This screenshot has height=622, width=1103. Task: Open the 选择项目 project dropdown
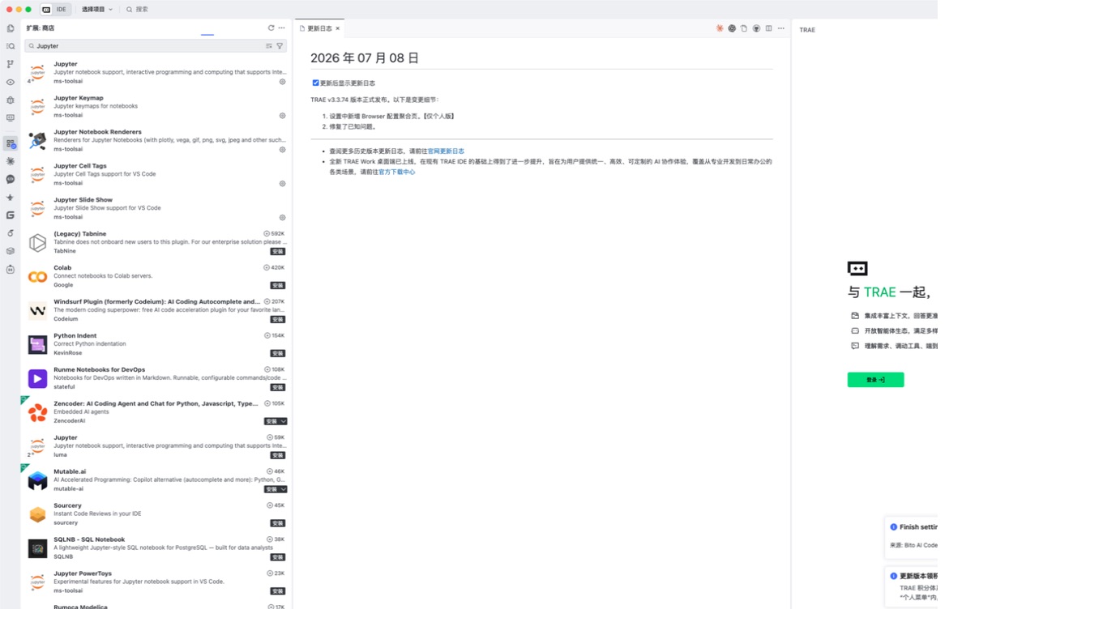97,10
